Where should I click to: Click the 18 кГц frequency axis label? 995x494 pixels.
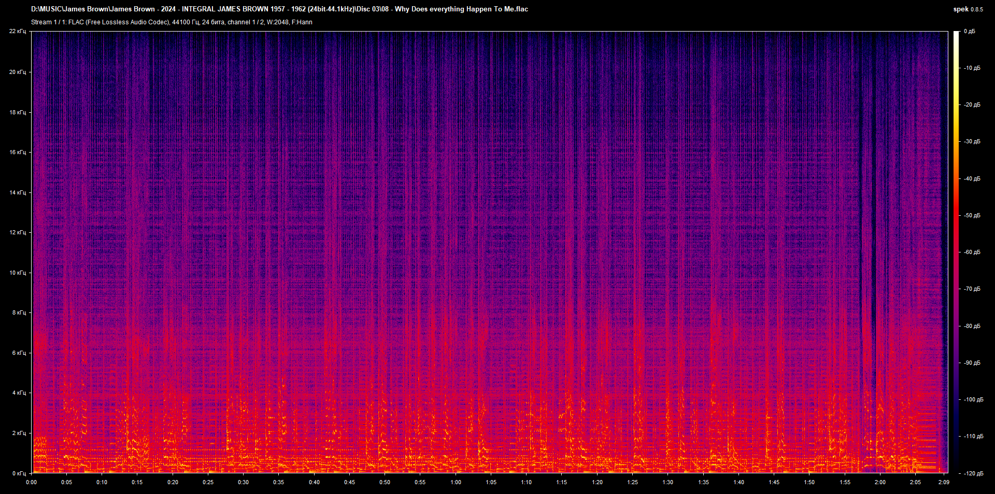(x=18, y=112)
